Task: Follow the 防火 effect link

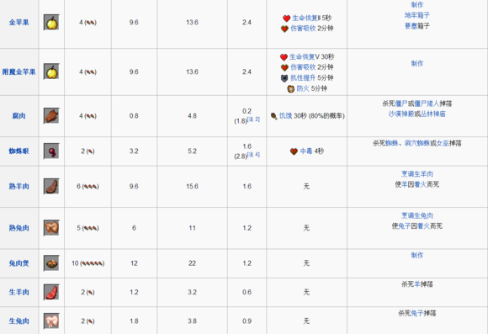Action: [303, 88]
